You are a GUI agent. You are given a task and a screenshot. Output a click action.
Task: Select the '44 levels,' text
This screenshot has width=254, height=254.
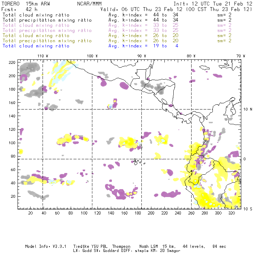click(x=194, y=246)
